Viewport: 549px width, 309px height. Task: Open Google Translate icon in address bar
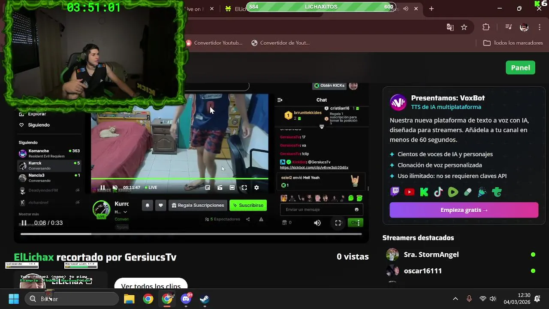(450, 27)
